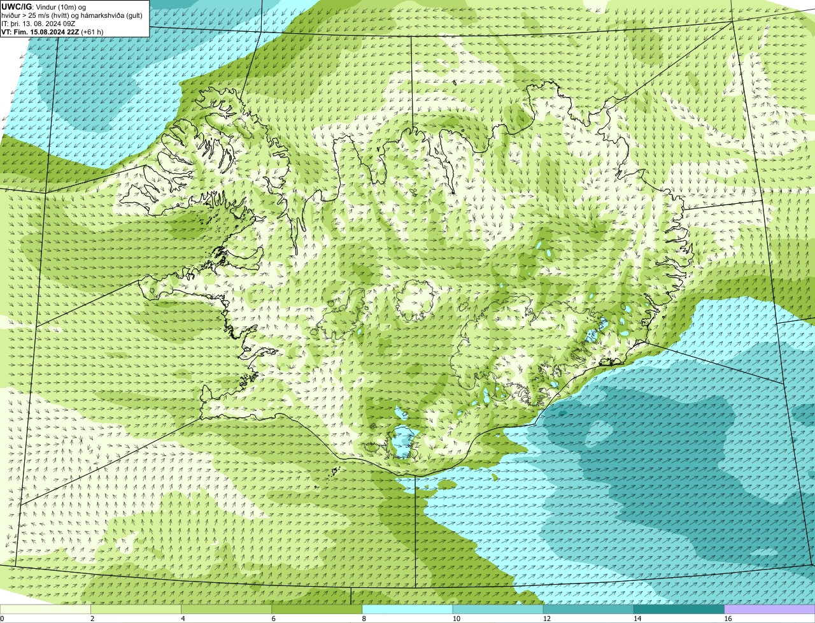Click the "hviður > 25 m/s (hvítt)" description line
The height and width of the screenshot is (623, 815).
(72, 15)
